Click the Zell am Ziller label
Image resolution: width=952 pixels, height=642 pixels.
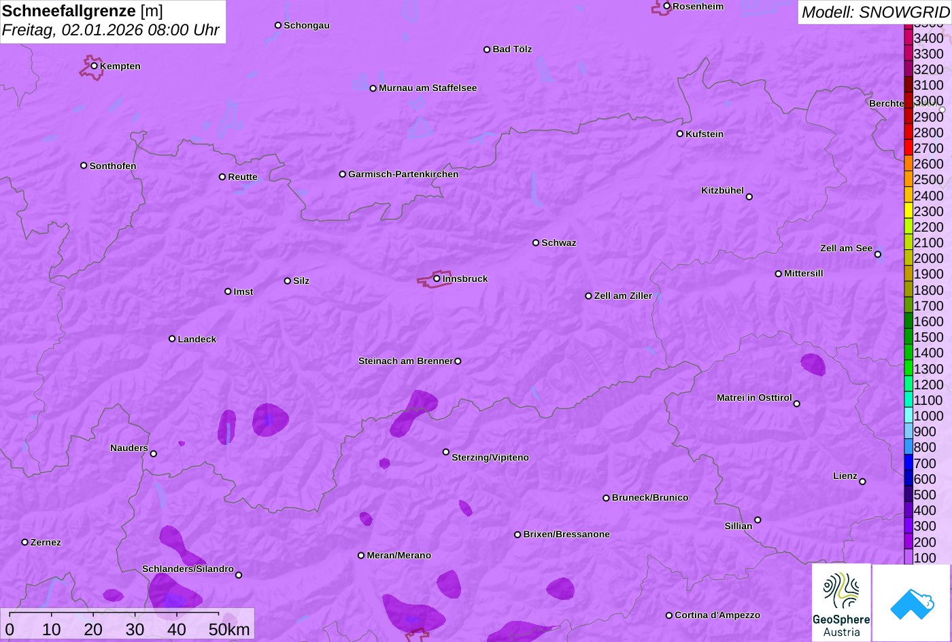tap(623, 296)
